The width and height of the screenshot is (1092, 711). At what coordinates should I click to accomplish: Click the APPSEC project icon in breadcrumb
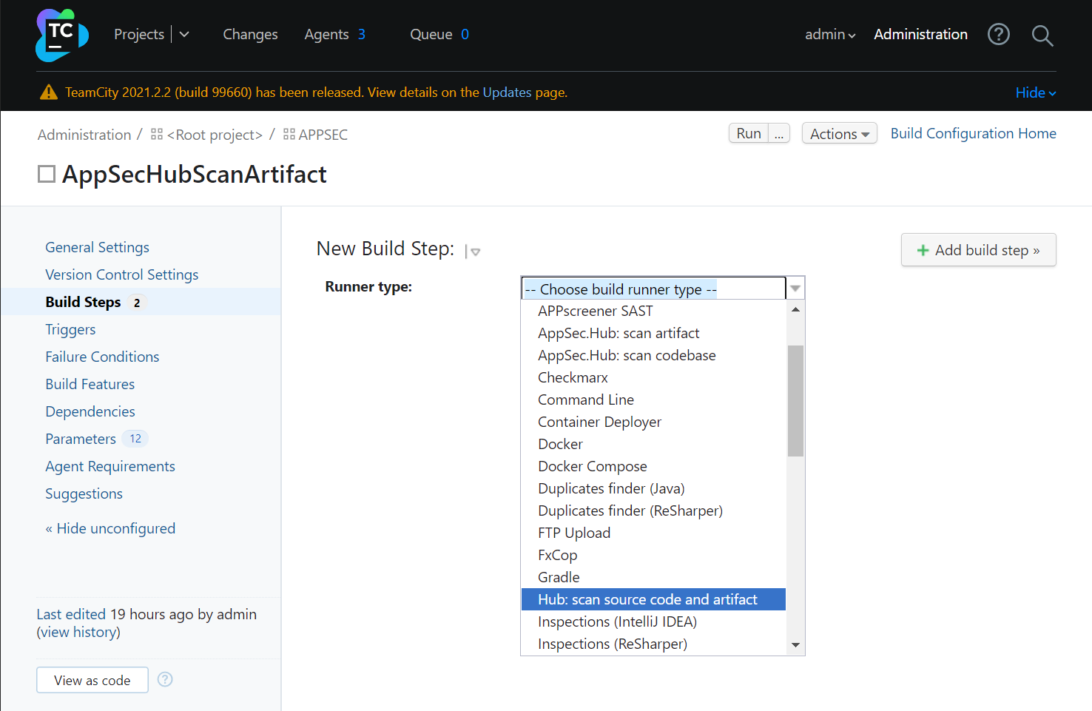coord(289,135)
